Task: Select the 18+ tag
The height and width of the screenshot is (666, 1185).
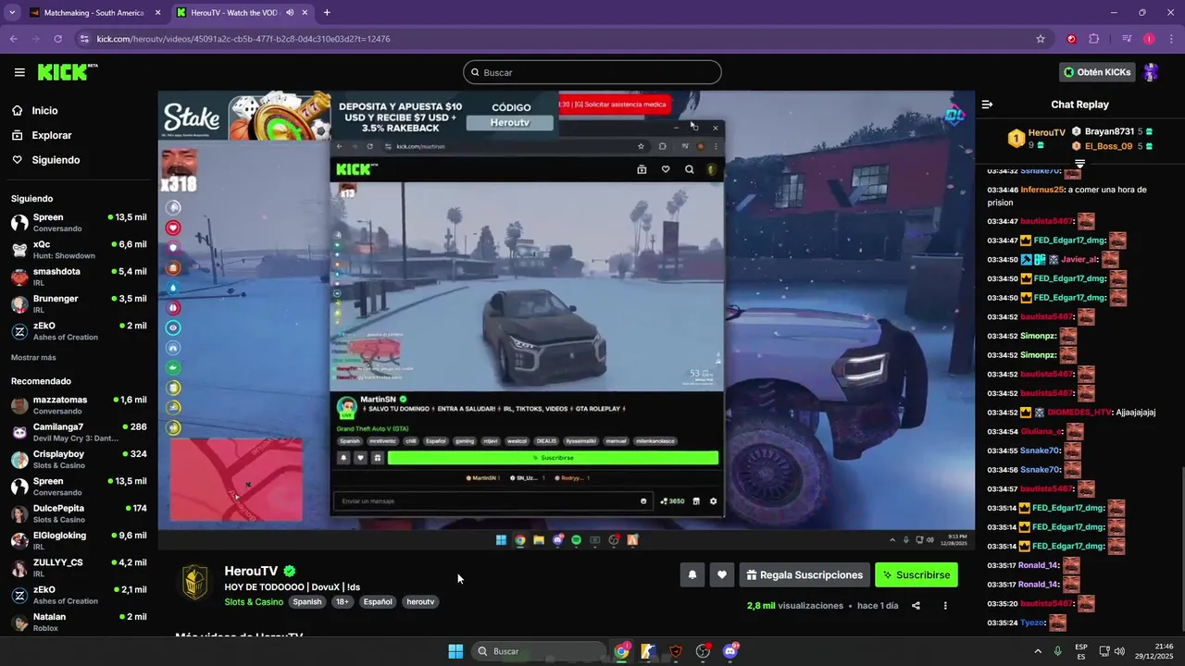Action: click(x=343, y=601)
